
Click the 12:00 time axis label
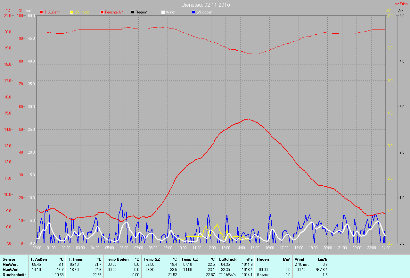(211, 248)
